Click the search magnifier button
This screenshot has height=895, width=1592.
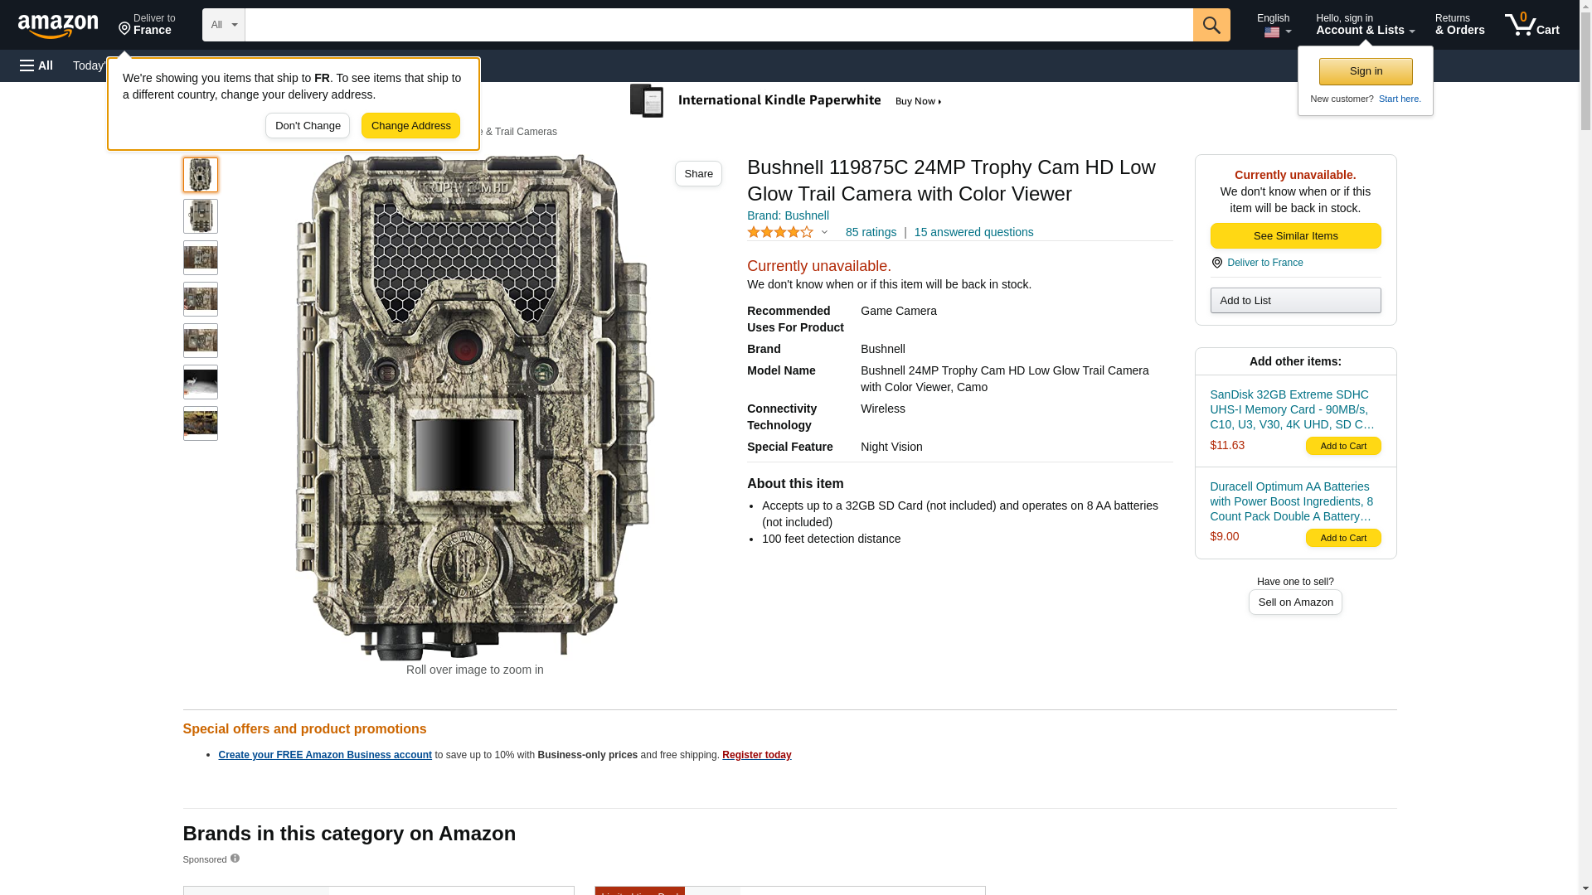pos(1211,25)
